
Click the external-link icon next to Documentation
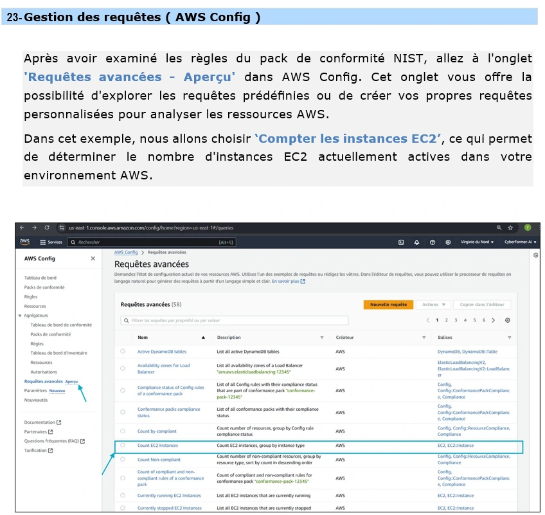tap(58, 422)
